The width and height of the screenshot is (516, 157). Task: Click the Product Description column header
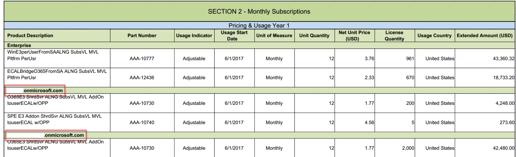pyautogui.click(x=30, y=36)
